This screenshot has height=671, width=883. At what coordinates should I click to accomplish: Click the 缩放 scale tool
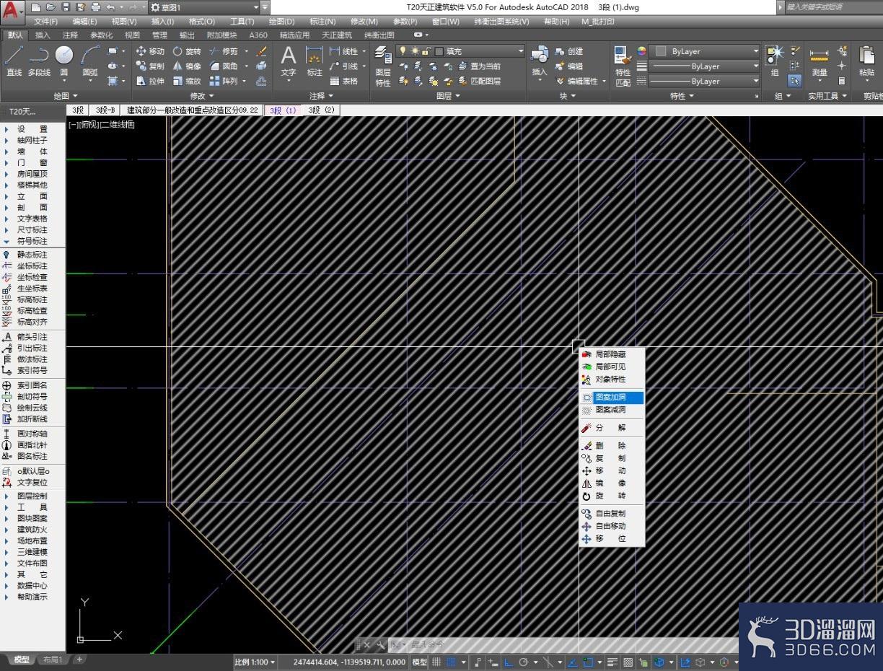point(186,82)
